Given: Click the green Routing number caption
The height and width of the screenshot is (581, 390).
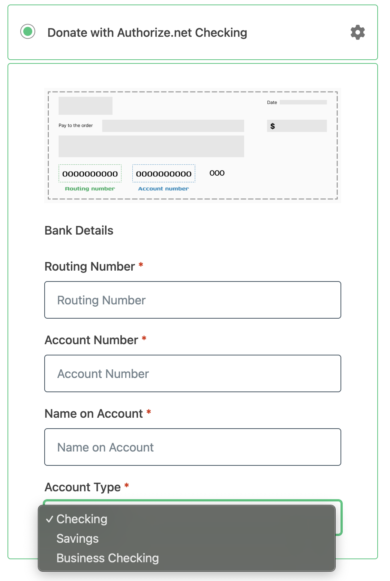Looking at the screenshot, I should click(90, 189).
